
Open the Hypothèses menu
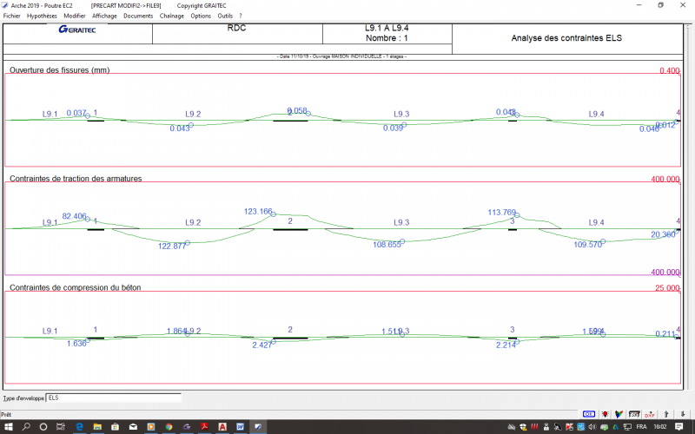tap(42, 16)
